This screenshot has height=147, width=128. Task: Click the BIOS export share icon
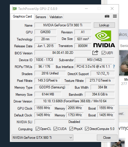point(95,53)
